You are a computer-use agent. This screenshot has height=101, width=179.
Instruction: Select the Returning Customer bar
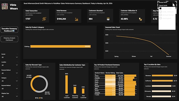tap(75, 90)
